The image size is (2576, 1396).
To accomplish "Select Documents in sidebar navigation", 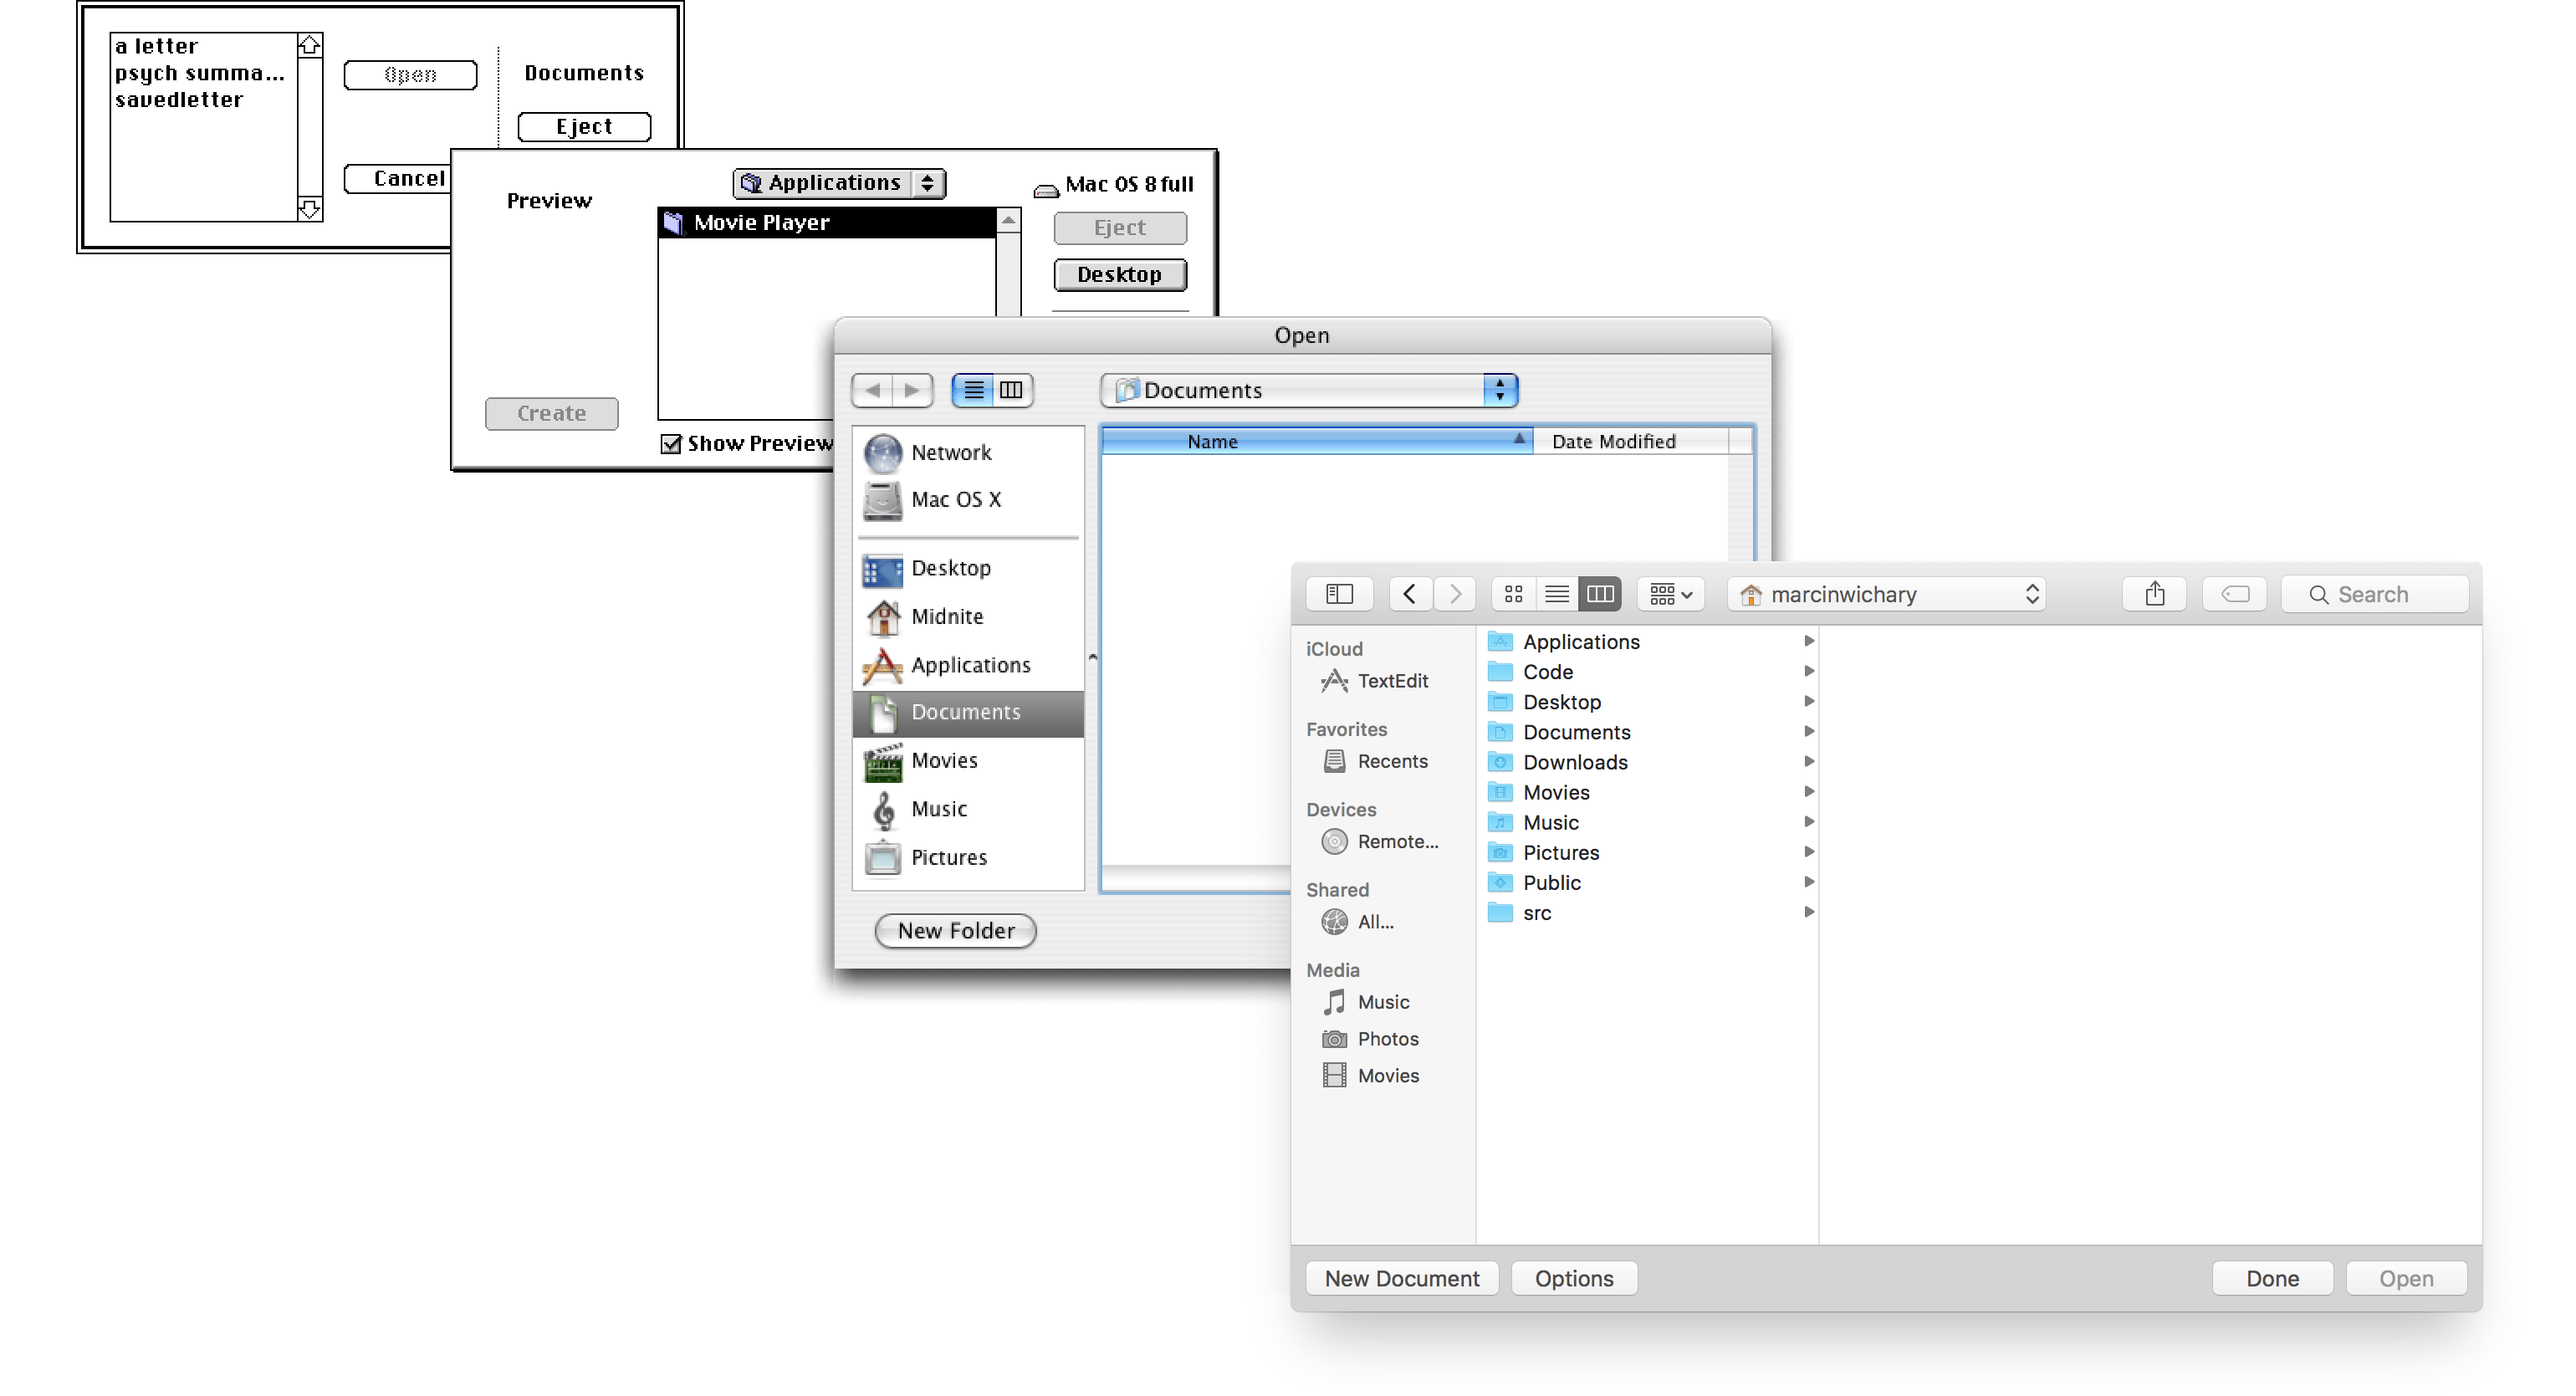I will 966,712.
